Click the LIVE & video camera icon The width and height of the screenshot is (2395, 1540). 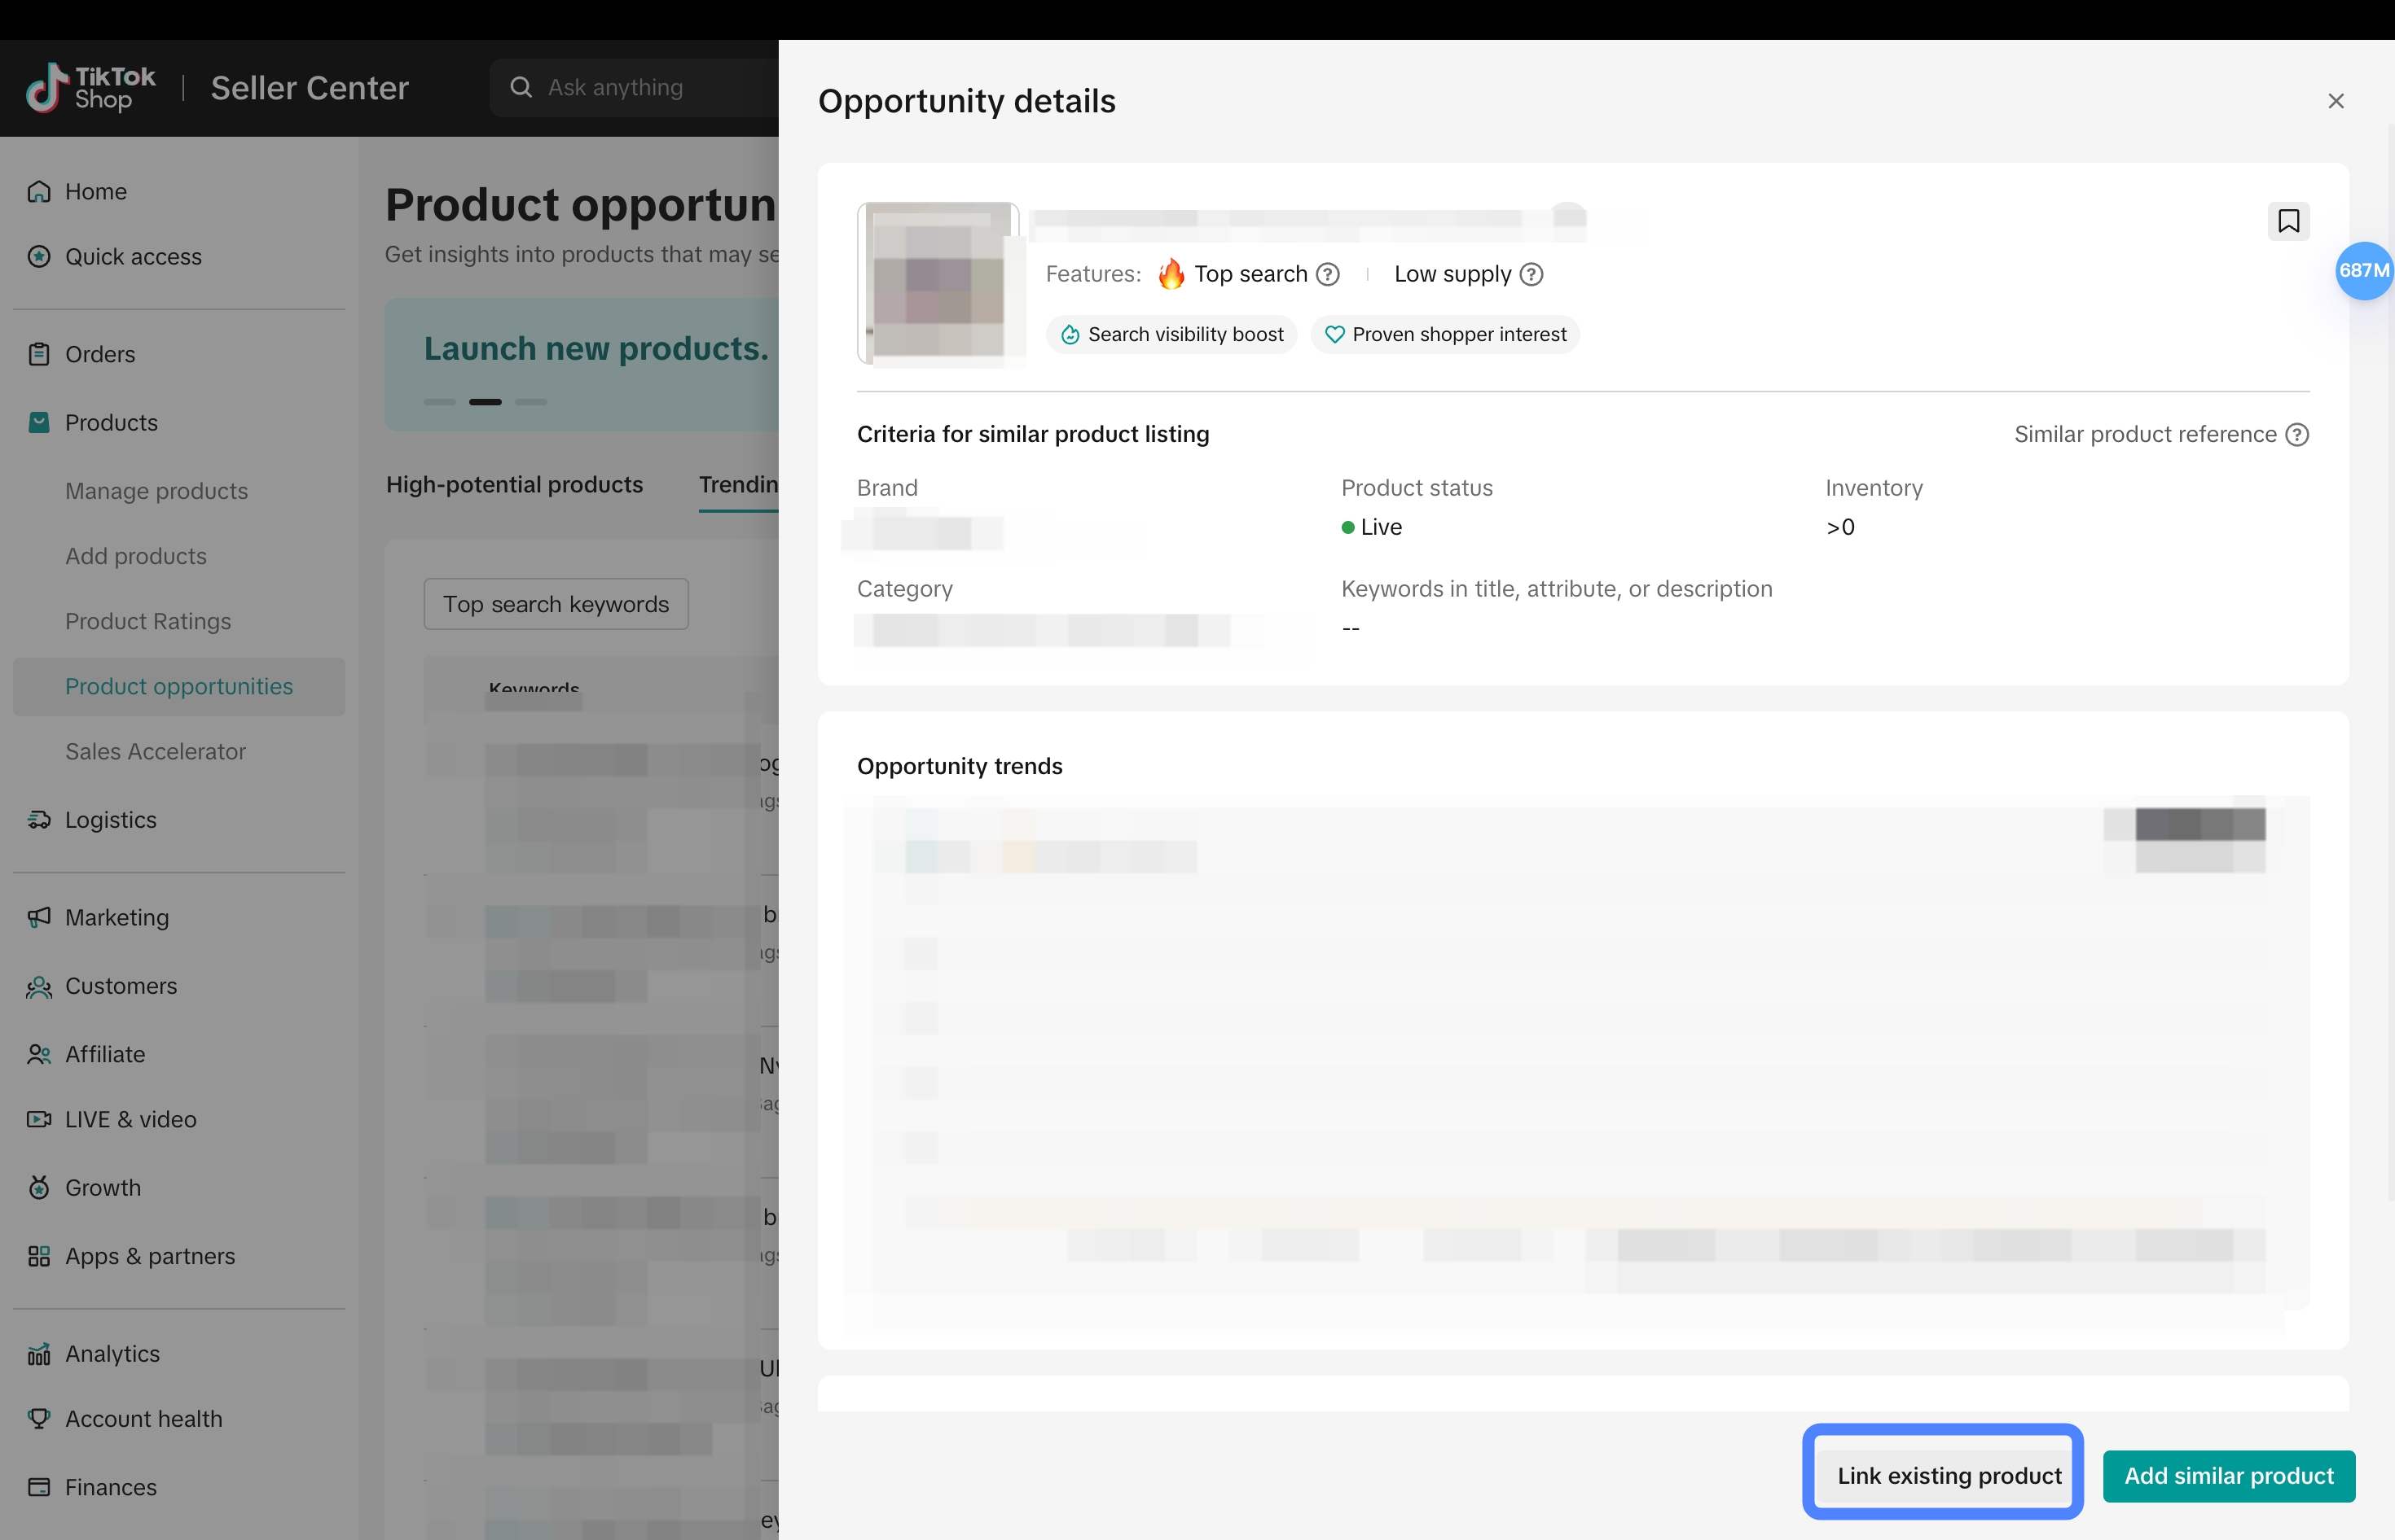pyautogui.click(x=39, y=1119)
